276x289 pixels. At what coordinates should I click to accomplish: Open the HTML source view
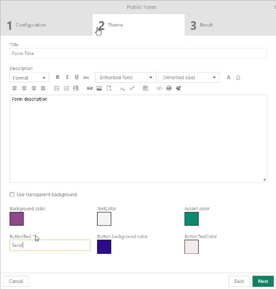(159, 88)
